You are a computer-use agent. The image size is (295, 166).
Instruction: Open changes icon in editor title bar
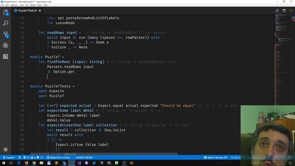coord(277,11)
